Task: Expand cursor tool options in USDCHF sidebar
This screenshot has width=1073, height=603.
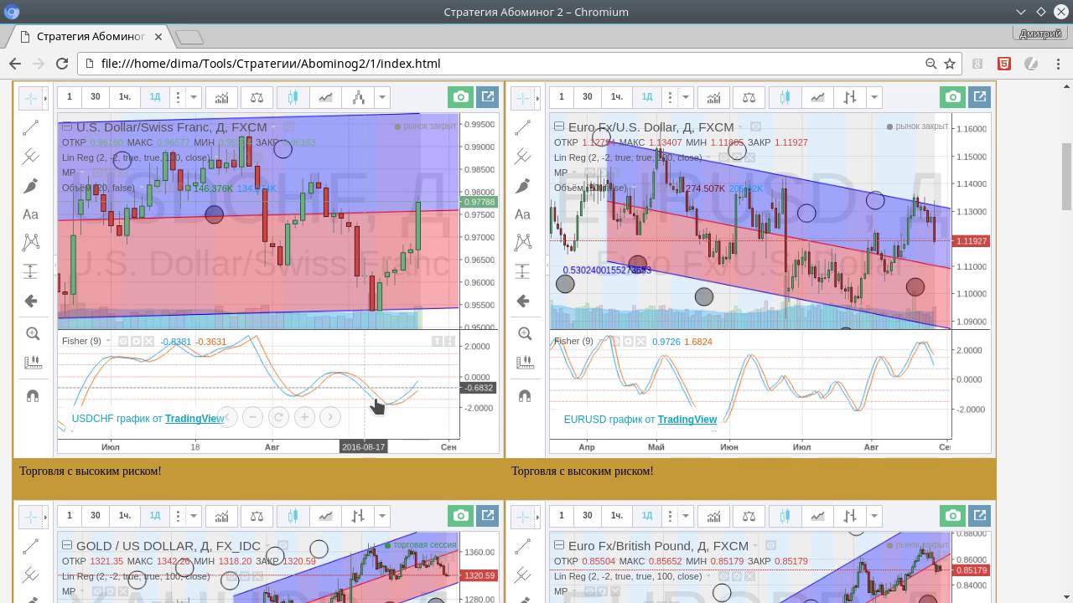Action: [46, 98]
